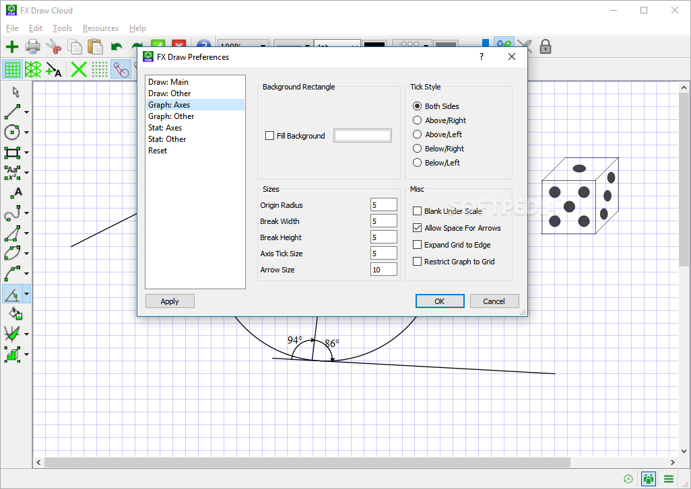691x489 pixels.
Task: Click the Apply button
Action: click(170, 301)
